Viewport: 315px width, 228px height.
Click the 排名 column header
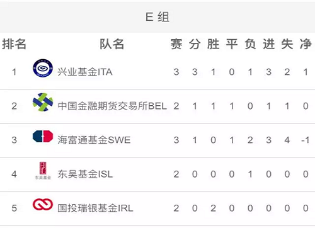(14, 44)
